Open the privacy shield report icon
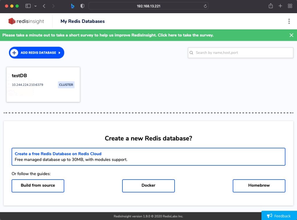Viewport: 297px width, 220px height. [x=82, y=6]
